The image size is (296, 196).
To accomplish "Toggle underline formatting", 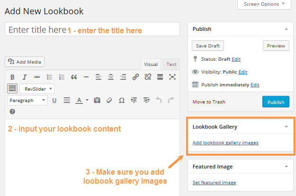I will pos(54,100).
